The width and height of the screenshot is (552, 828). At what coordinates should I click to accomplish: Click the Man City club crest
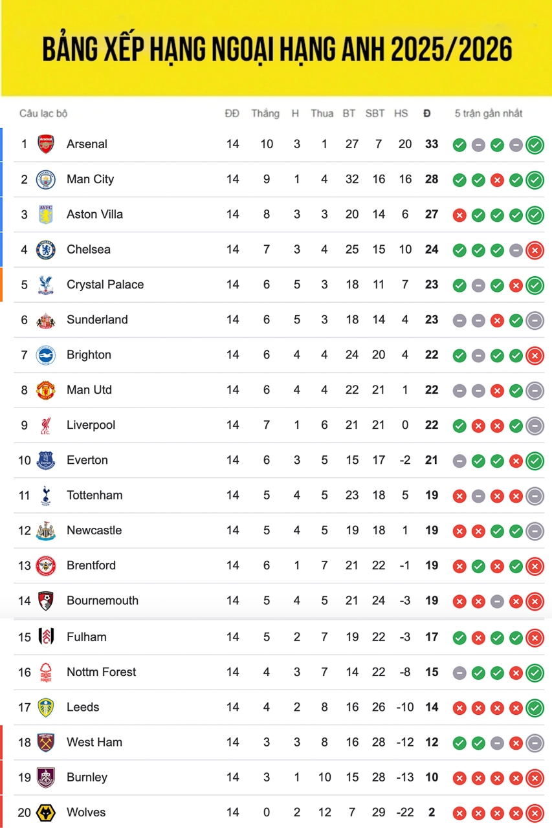pos(45,179)
